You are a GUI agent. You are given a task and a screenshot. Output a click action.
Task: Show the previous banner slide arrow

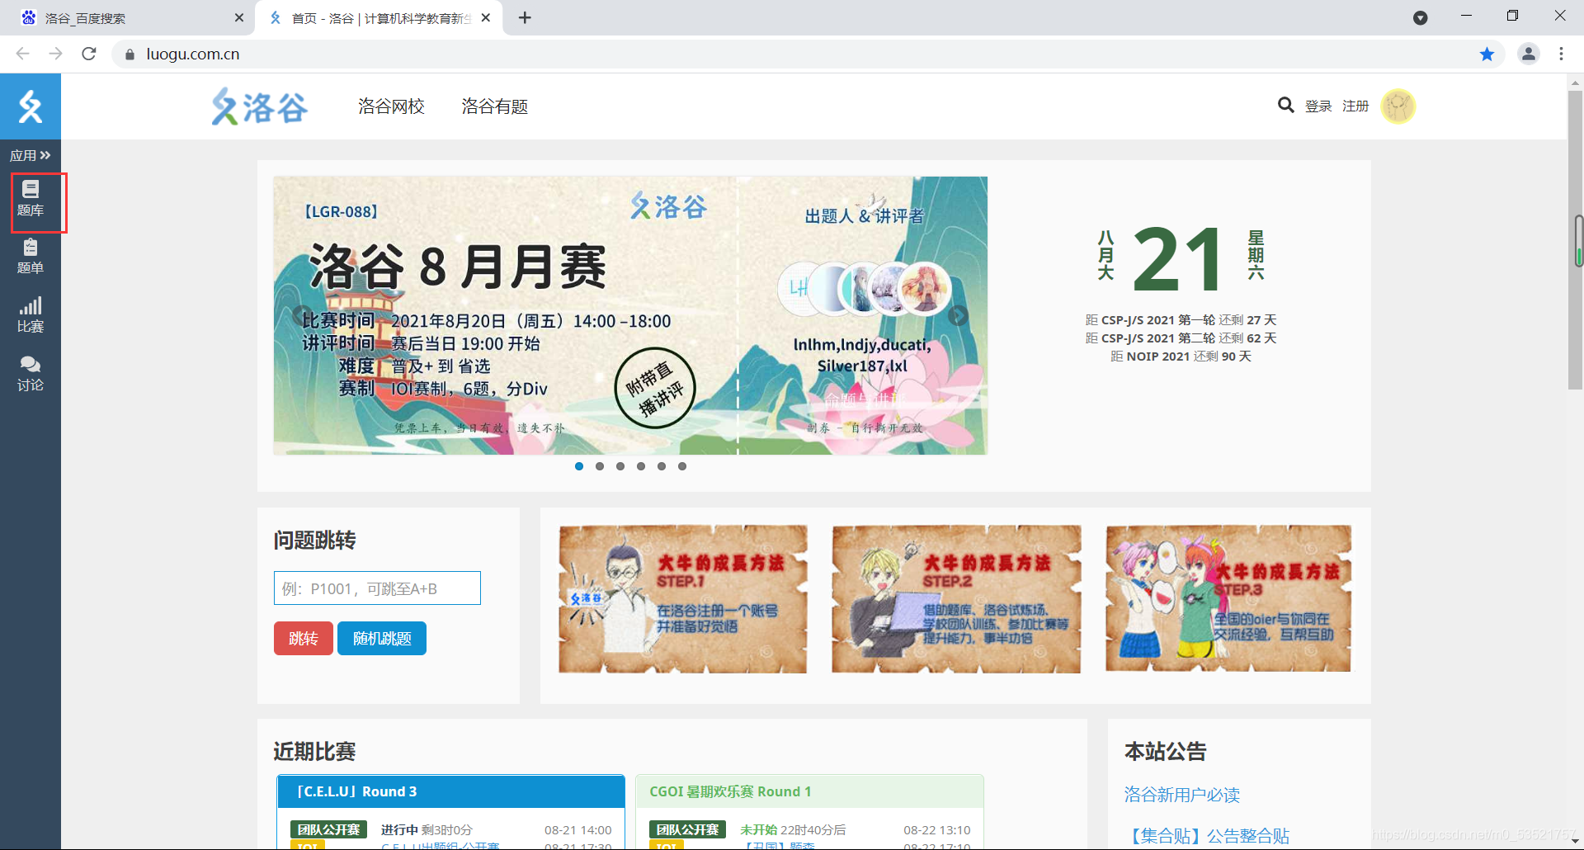tap(302, 315)
